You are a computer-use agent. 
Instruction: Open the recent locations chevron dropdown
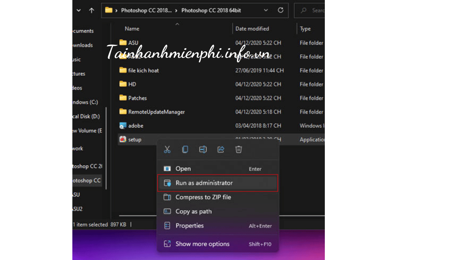pos(79,10)
